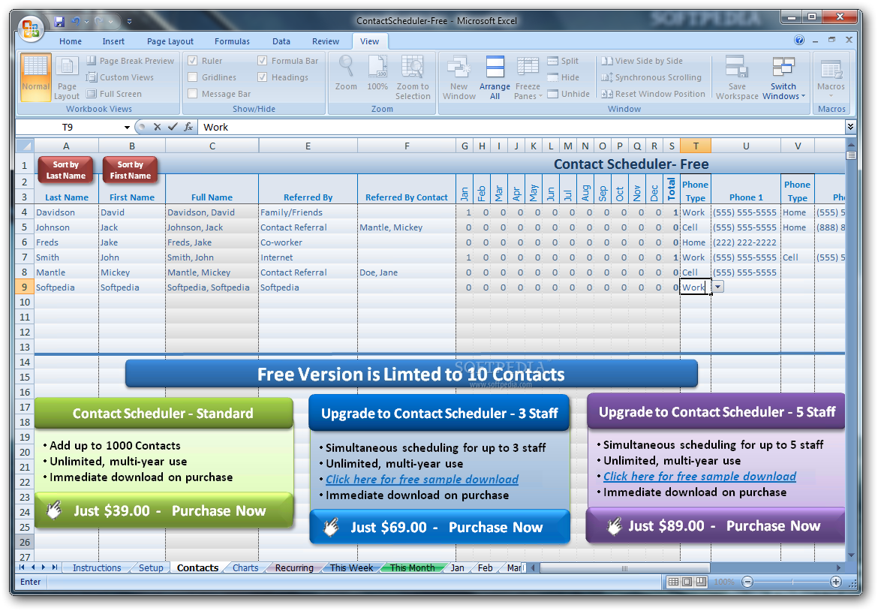Screen dimensions: 878x611
Task: Toggle the Ruler checkbox
Action: click(193, 61)
